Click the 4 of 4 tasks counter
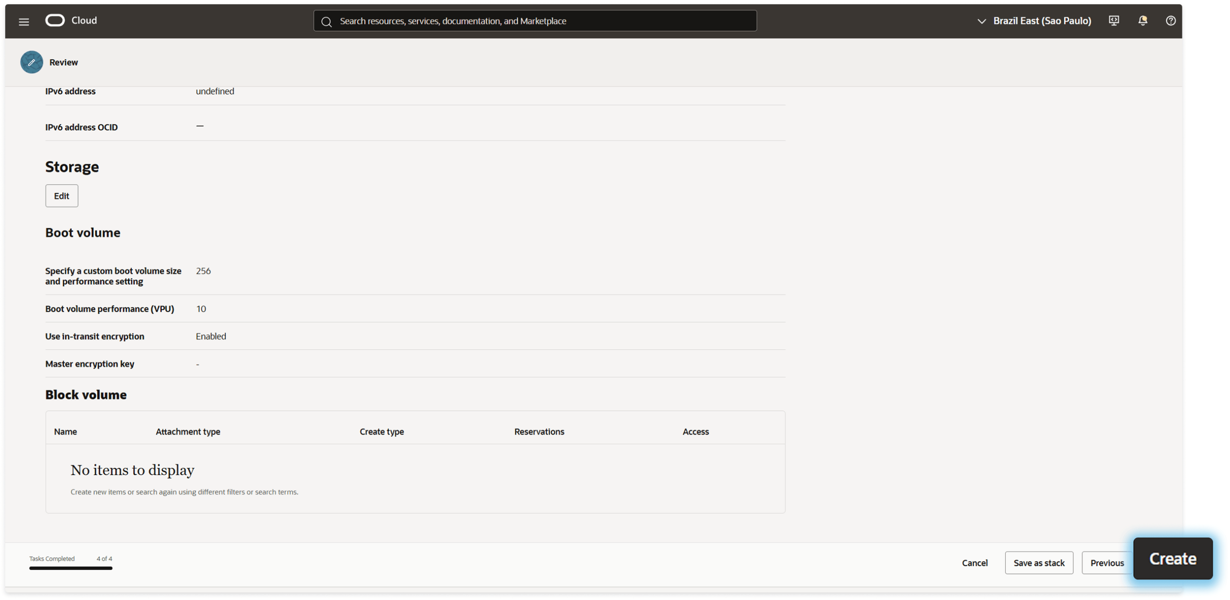Screen dimensions: 1230x600 click(x=104, y=559)
